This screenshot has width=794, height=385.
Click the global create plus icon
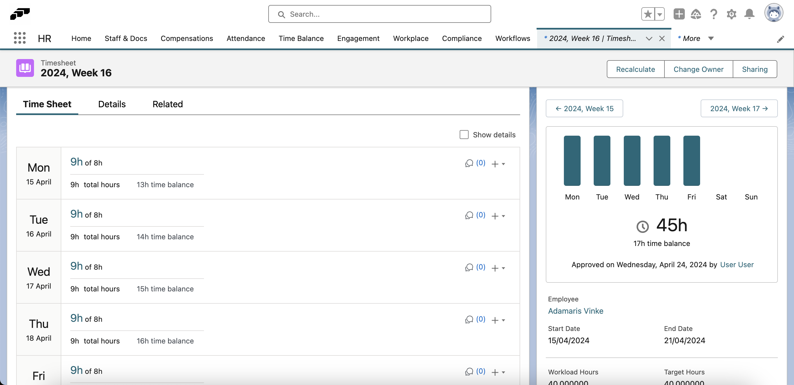[x=679, y=14]
